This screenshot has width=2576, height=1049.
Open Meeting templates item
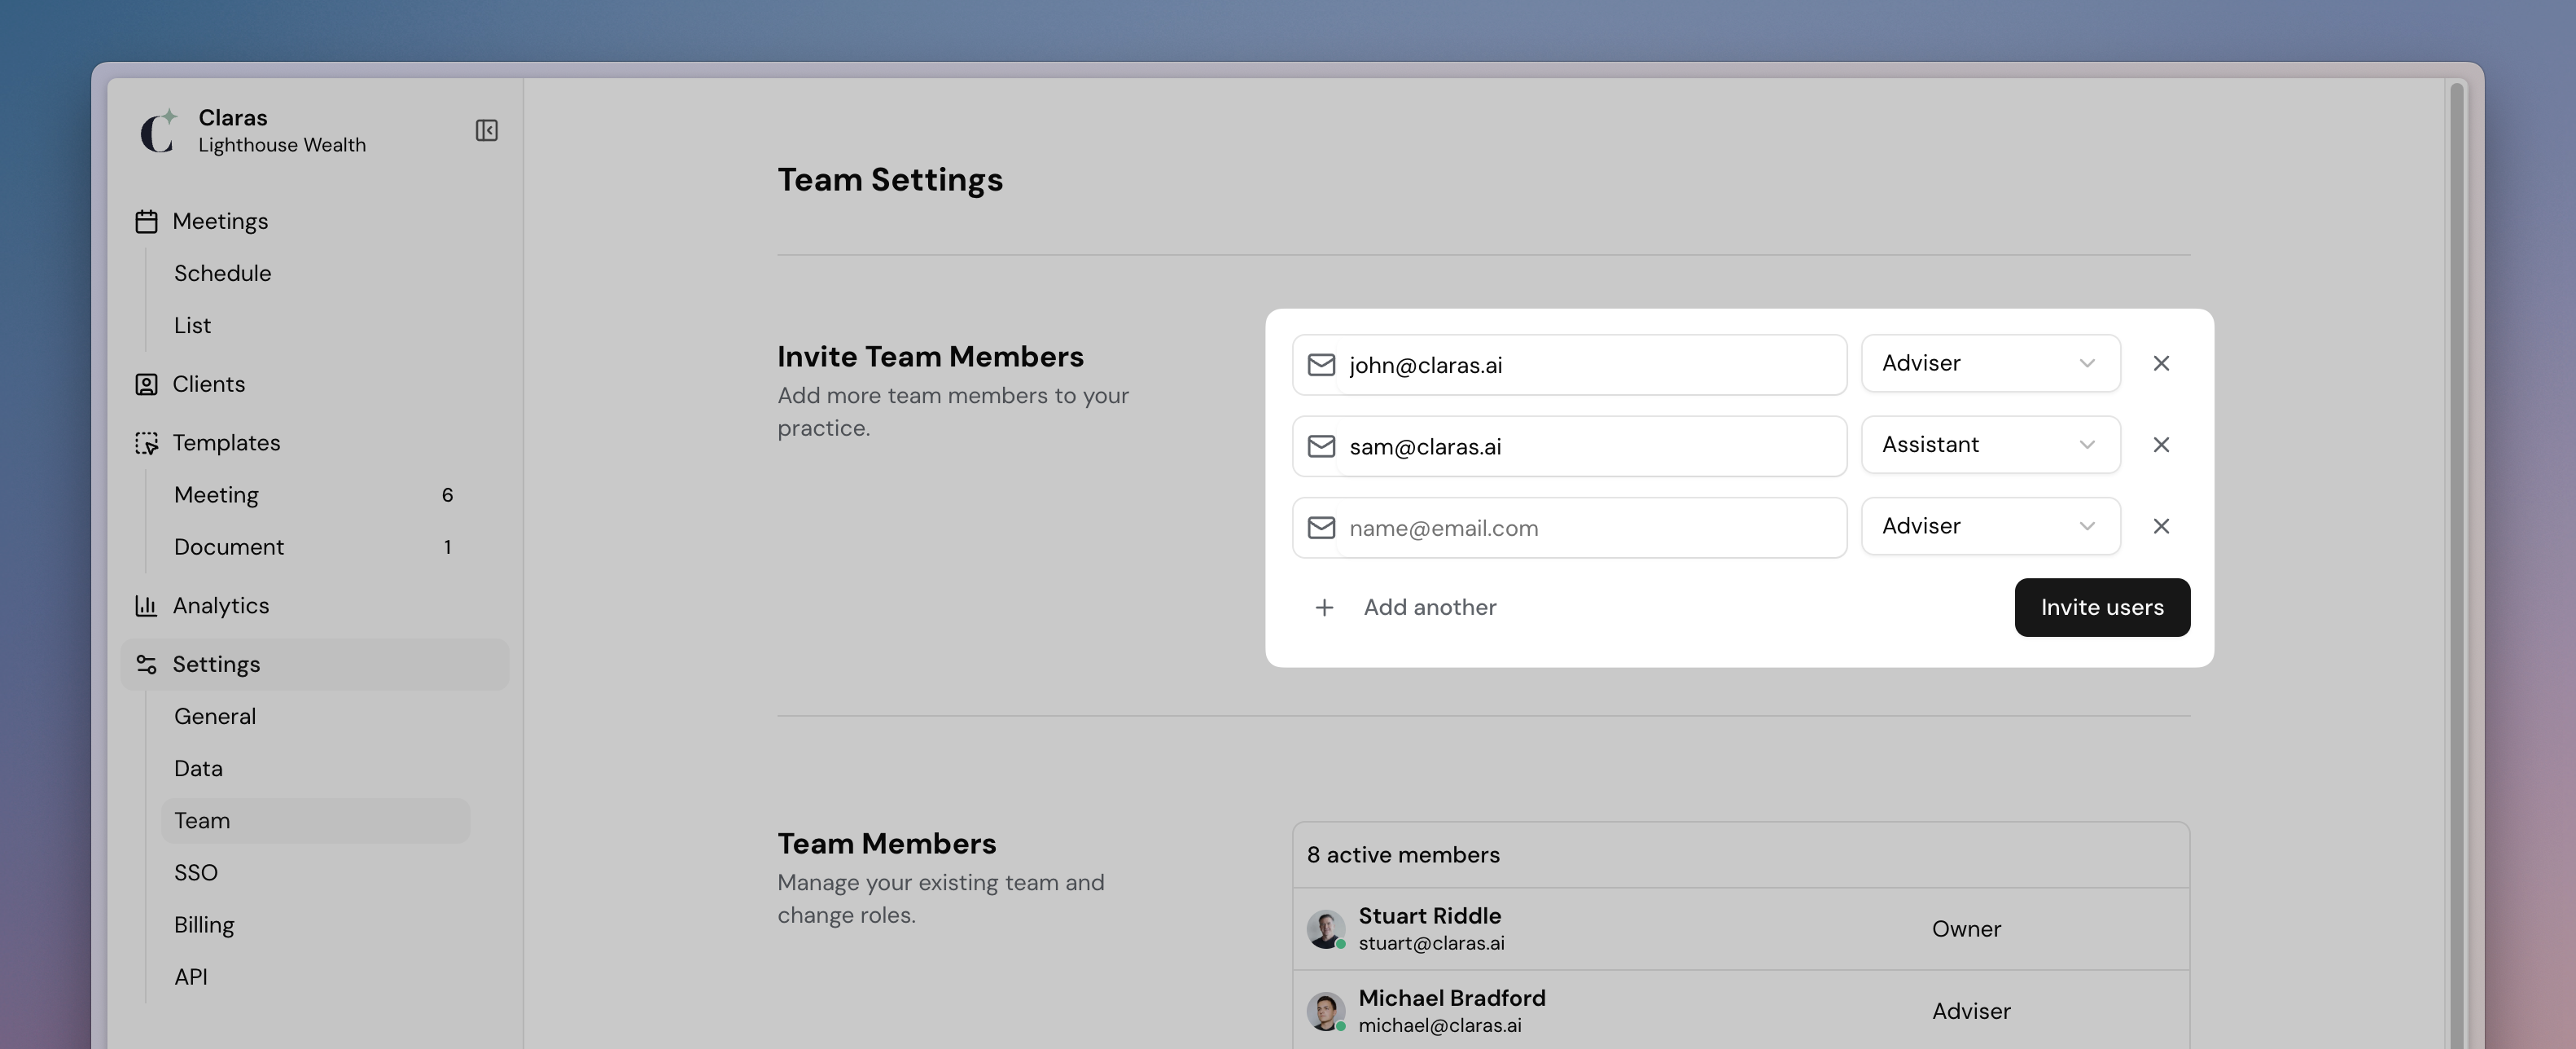click(x=315, y=495)
